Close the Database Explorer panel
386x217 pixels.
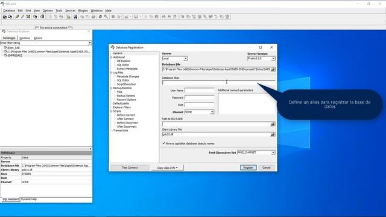click(x=89, y=31)
